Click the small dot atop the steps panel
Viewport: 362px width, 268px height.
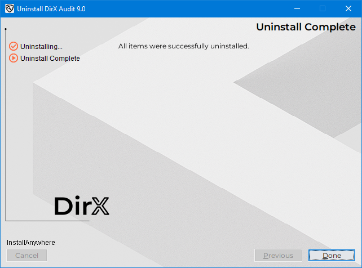coord(5,28)
